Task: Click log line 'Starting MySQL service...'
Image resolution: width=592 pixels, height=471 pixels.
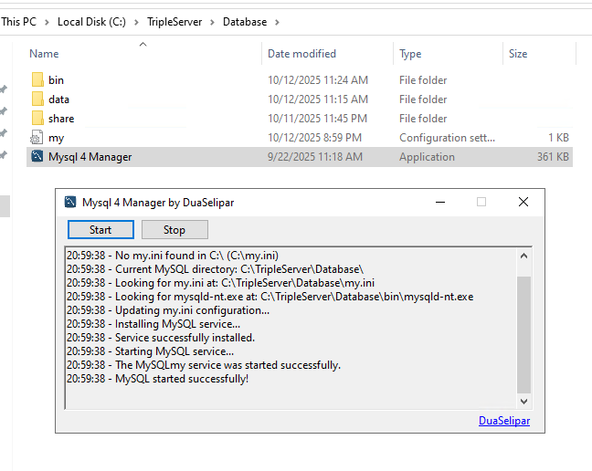Action: [150, 351]
